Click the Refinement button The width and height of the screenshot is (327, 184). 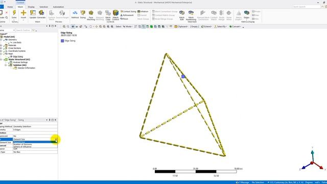pyautogui.click(x=127, y=15)
